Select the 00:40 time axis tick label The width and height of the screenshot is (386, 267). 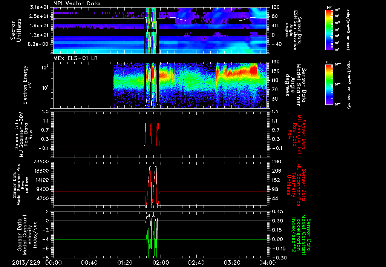[x=89, y=262]
